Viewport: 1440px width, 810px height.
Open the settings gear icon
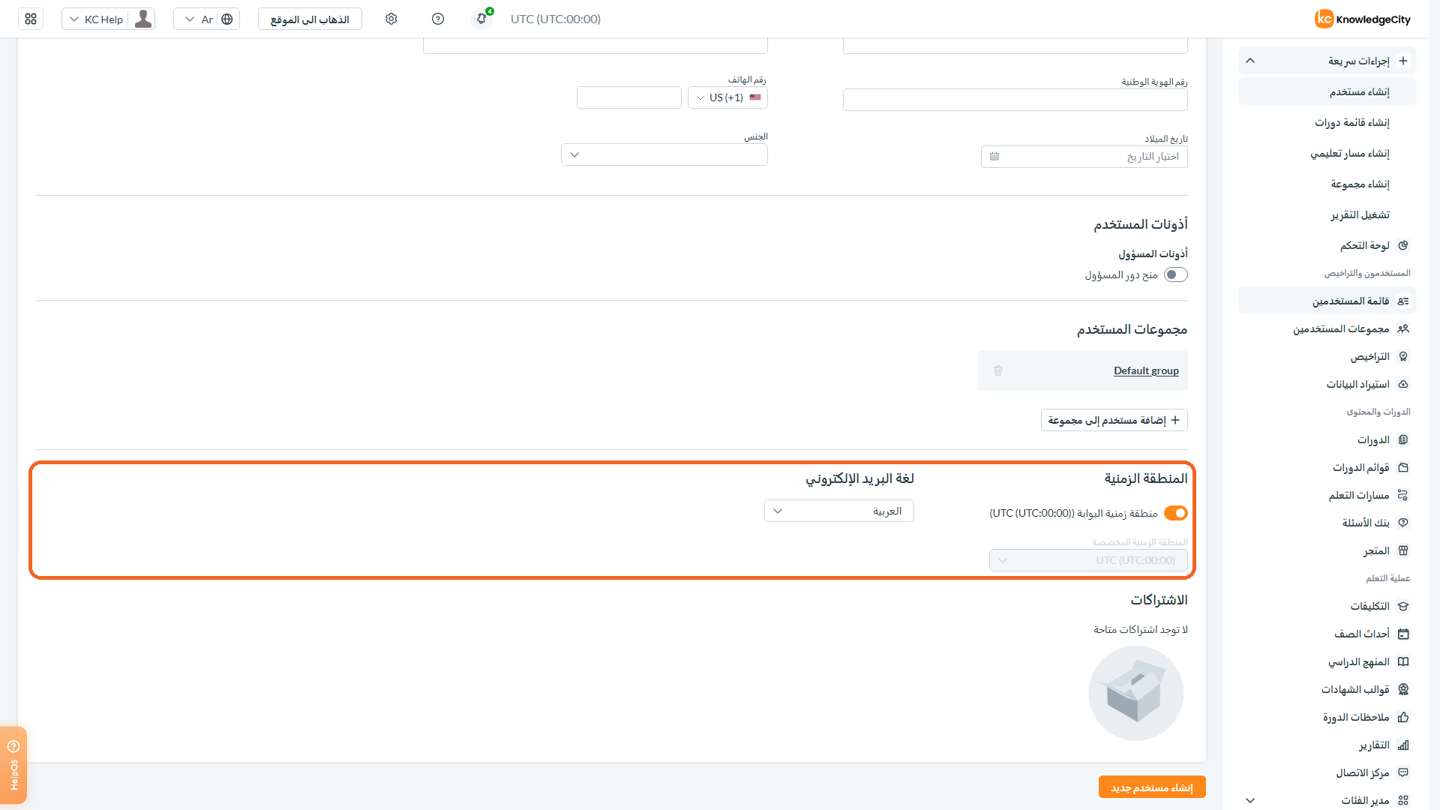391,19
